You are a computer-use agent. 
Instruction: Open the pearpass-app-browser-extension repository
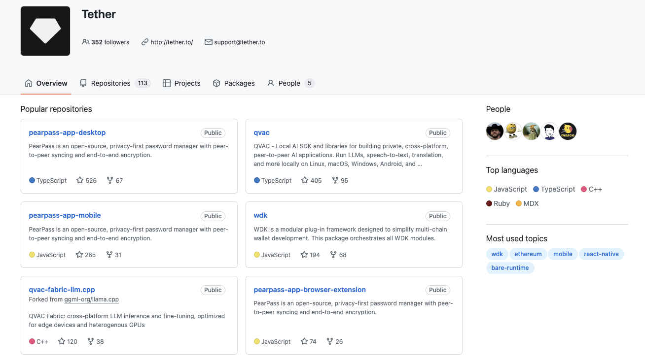(x=310, y=290)
